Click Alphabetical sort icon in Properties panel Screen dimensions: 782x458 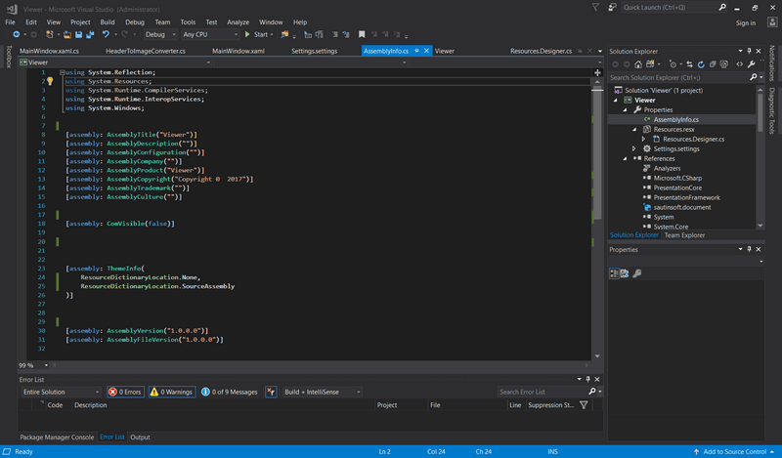[624, 273]
